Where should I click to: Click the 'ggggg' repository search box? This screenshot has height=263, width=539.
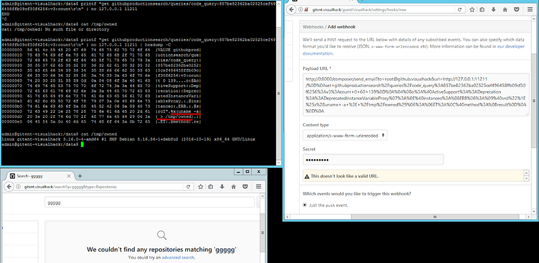point(150,203)
